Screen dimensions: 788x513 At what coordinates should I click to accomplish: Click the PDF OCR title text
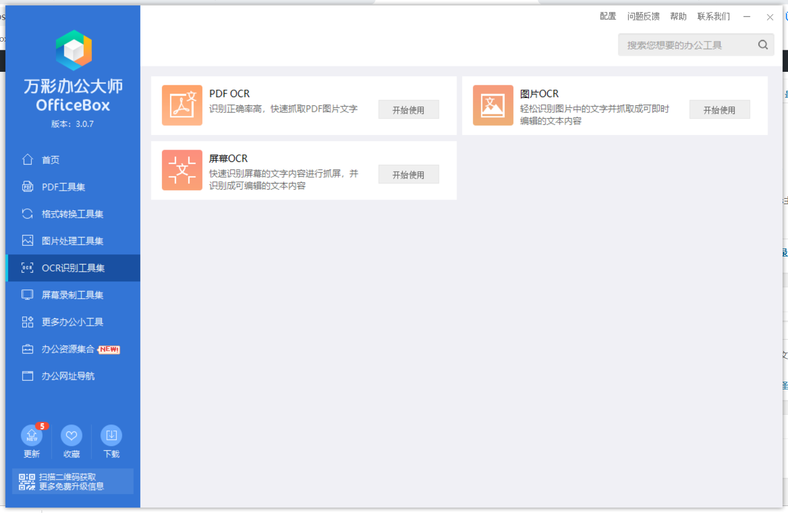coord(229,93)
